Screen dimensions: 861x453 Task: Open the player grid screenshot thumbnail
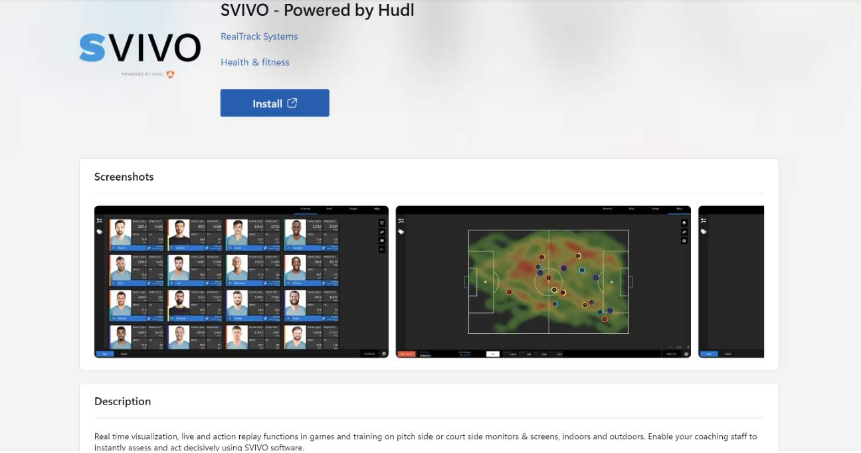coord(241,282)
